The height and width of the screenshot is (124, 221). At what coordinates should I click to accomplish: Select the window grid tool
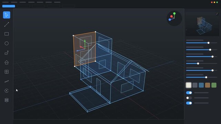[x=7, y=72]
